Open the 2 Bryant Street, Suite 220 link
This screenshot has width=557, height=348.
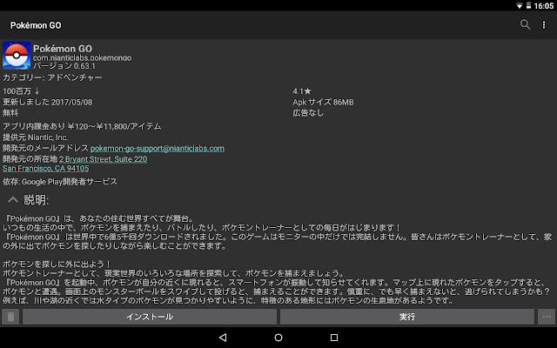click(103, 159)
